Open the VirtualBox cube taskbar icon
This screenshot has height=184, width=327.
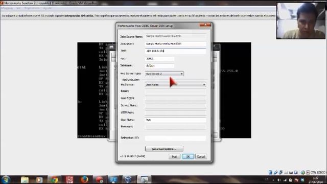click(128, 179)
